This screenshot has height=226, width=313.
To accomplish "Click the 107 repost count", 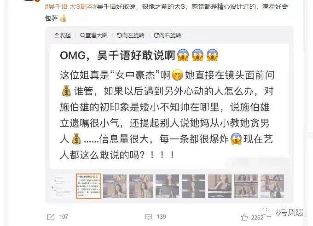I will (x=64, y=217).
